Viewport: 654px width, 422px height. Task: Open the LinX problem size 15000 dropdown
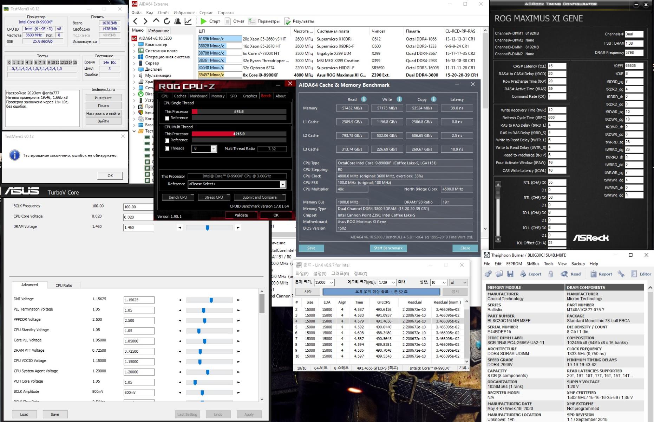(332, 282)
